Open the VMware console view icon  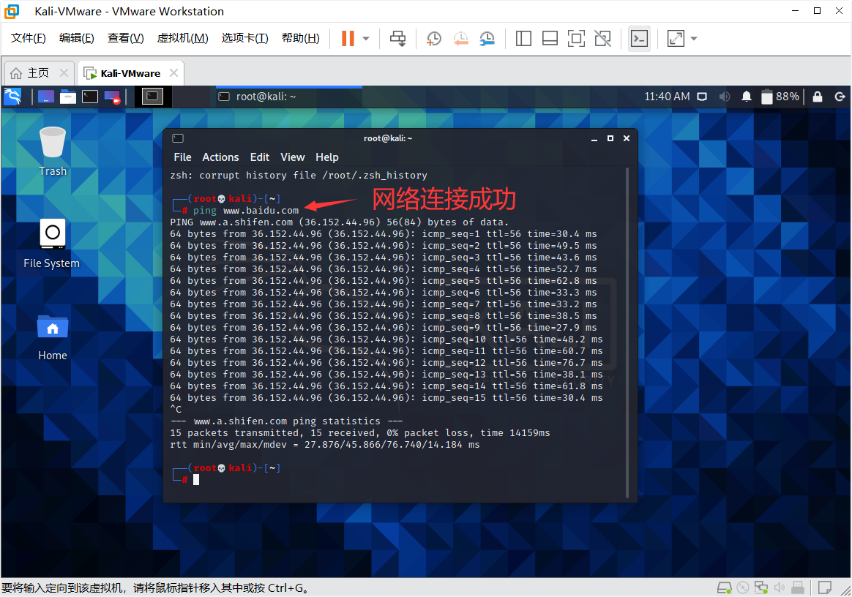click(640, 39)
